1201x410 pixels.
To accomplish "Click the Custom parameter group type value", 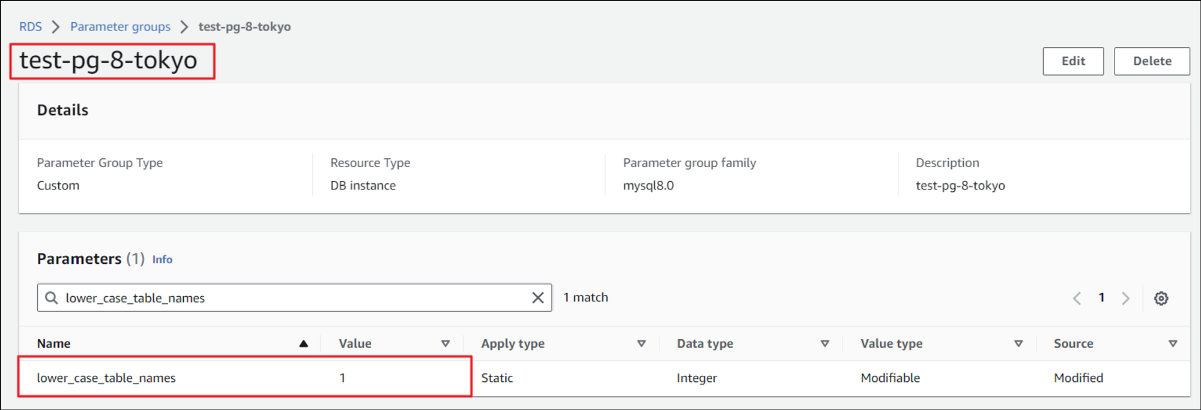I will click(58, 186).
